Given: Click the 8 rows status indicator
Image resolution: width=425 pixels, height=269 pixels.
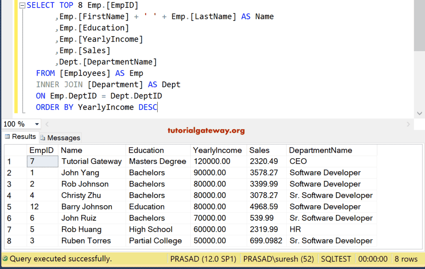Looking at the screenshot, I should click(405, 259).
